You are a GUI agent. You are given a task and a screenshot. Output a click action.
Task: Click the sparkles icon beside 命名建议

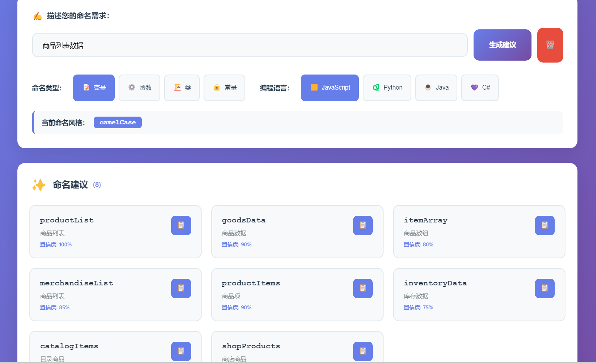[x=39, y=185]
